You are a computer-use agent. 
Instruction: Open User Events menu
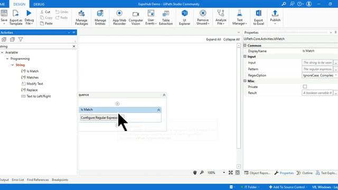[151, 17]
